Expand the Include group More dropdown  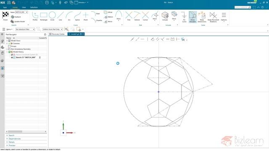(x=174, y=16)
